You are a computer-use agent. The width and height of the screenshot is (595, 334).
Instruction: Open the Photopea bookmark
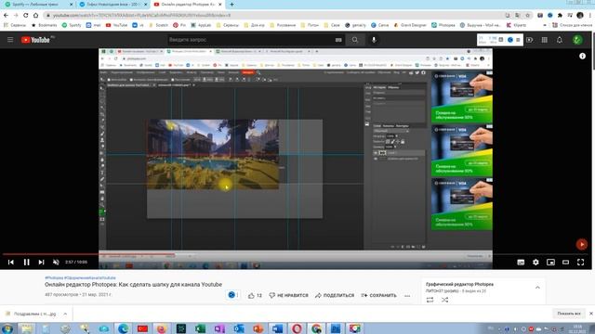coord(443,25)
